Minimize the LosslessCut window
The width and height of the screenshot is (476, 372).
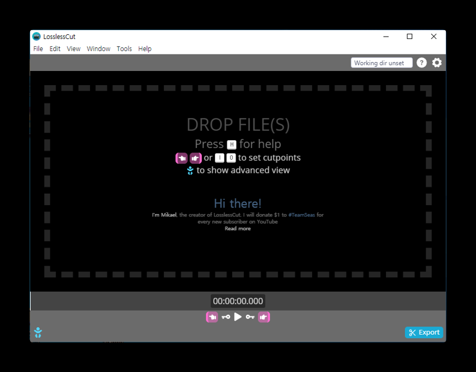386,37
